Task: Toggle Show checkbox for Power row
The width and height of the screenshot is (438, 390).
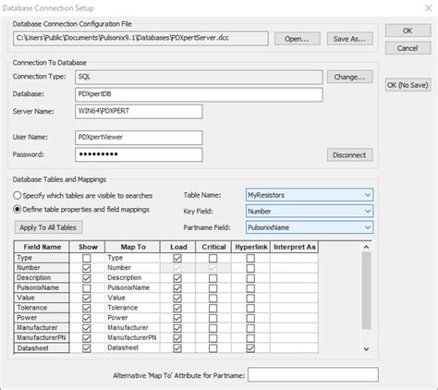Action: pyautogui.click(x=87, y=318)
